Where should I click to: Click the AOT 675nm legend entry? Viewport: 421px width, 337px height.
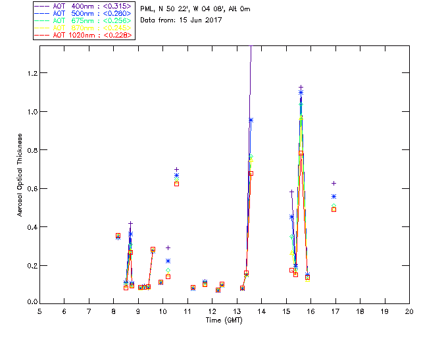(84, 20)
